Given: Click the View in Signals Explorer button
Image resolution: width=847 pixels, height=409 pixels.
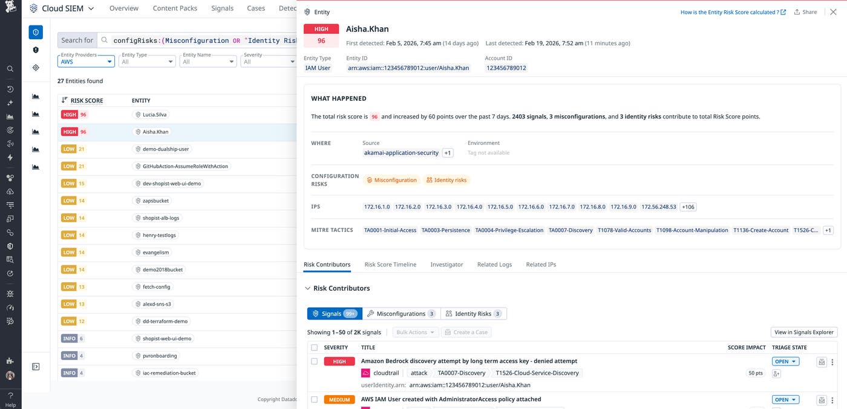Looking at the screenshot, I should tap(803, 332).
